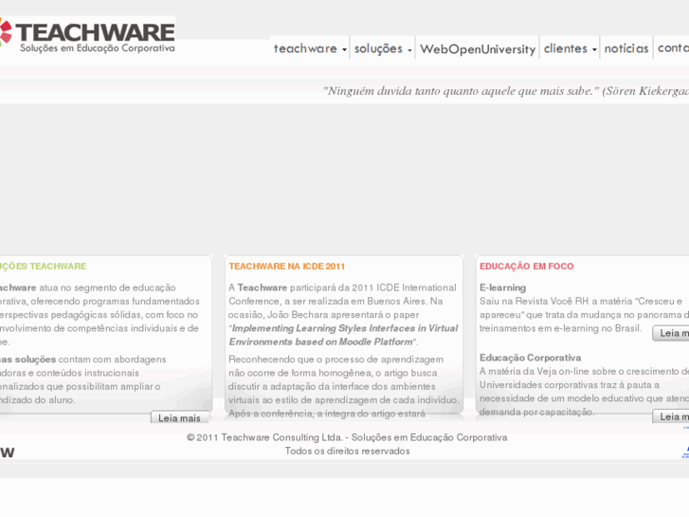
Task: Click the Teachware logo
Action: coord(87,35)
